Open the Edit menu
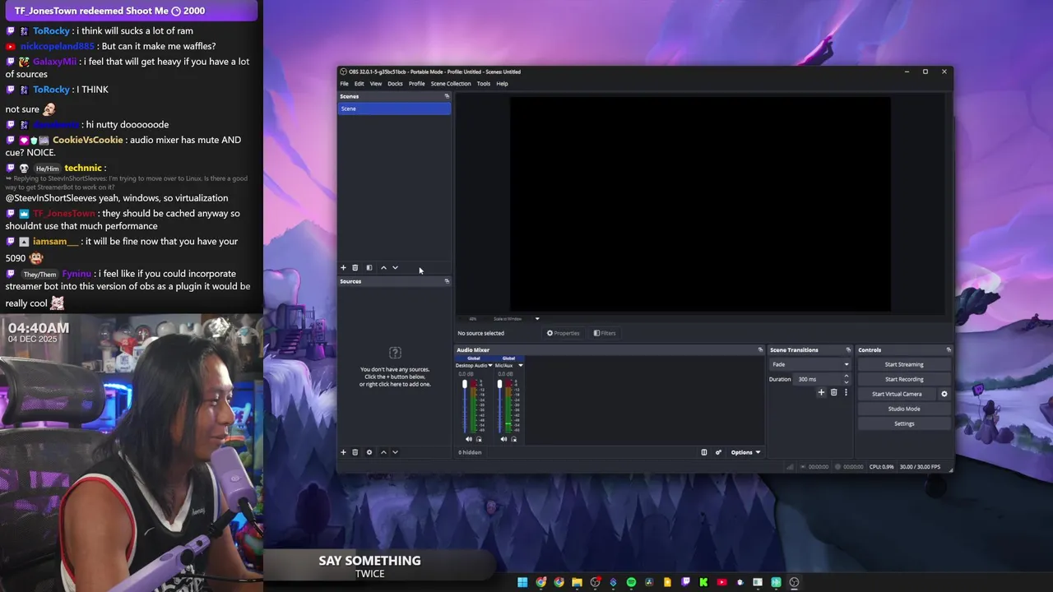The height and width of the screenshot is (592, 1053). tap(360, 84)
